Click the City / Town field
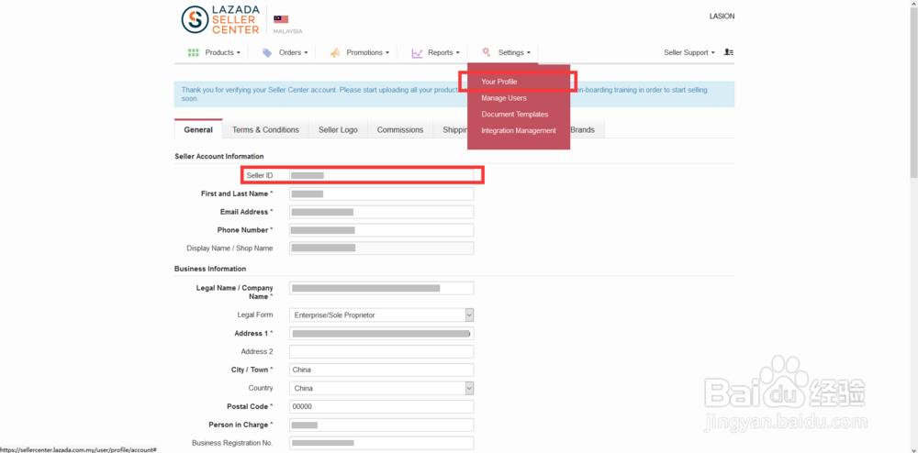Screen dimensions: 918x453 (381, 370)
